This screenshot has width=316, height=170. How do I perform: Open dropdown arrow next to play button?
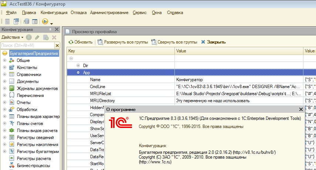tap(51, 24)
